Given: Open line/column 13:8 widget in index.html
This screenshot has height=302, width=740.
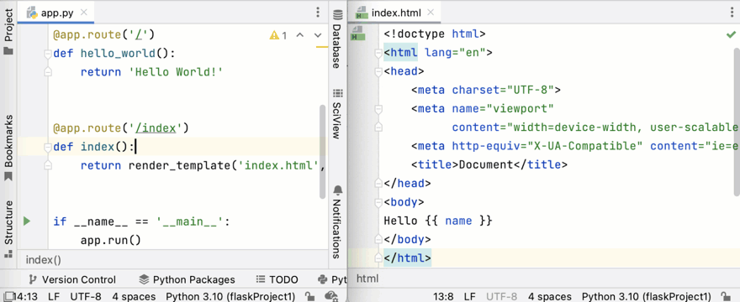Looking at the screenshot, I should (444, 296).
